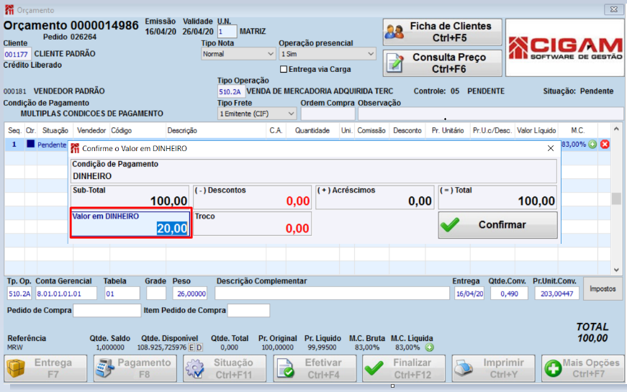The width and height of the screenshot is (627, 392).
Task: Open Tipo Frete Emitente (CIF) dropdown
Action: point(257,114)
